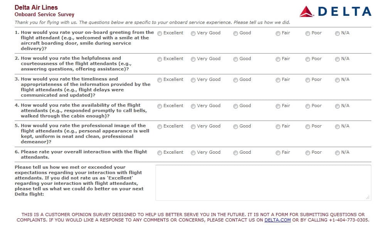
Task: Rate helpfulness and courteousness as Good
Action: tap(236, 59)
